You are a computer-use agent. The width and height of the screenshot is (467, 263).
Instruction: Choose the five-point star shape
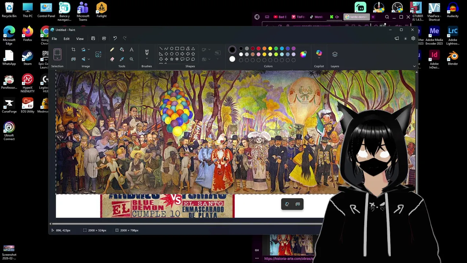pos(171,59)
